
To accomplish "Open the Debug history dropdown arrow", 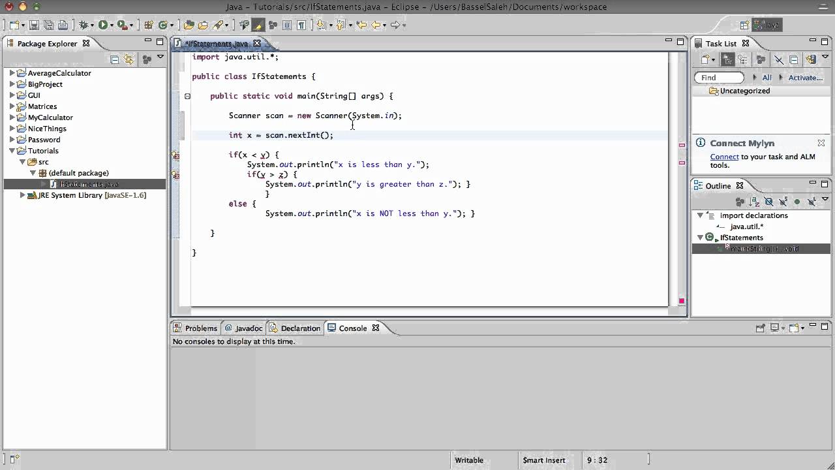I will (92, 25).
